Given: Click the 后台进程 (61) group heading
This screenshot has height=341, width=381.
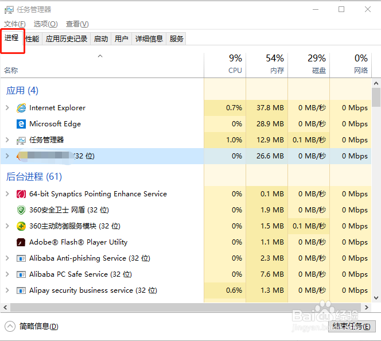Looking at the screenshot, I should 34,177.
